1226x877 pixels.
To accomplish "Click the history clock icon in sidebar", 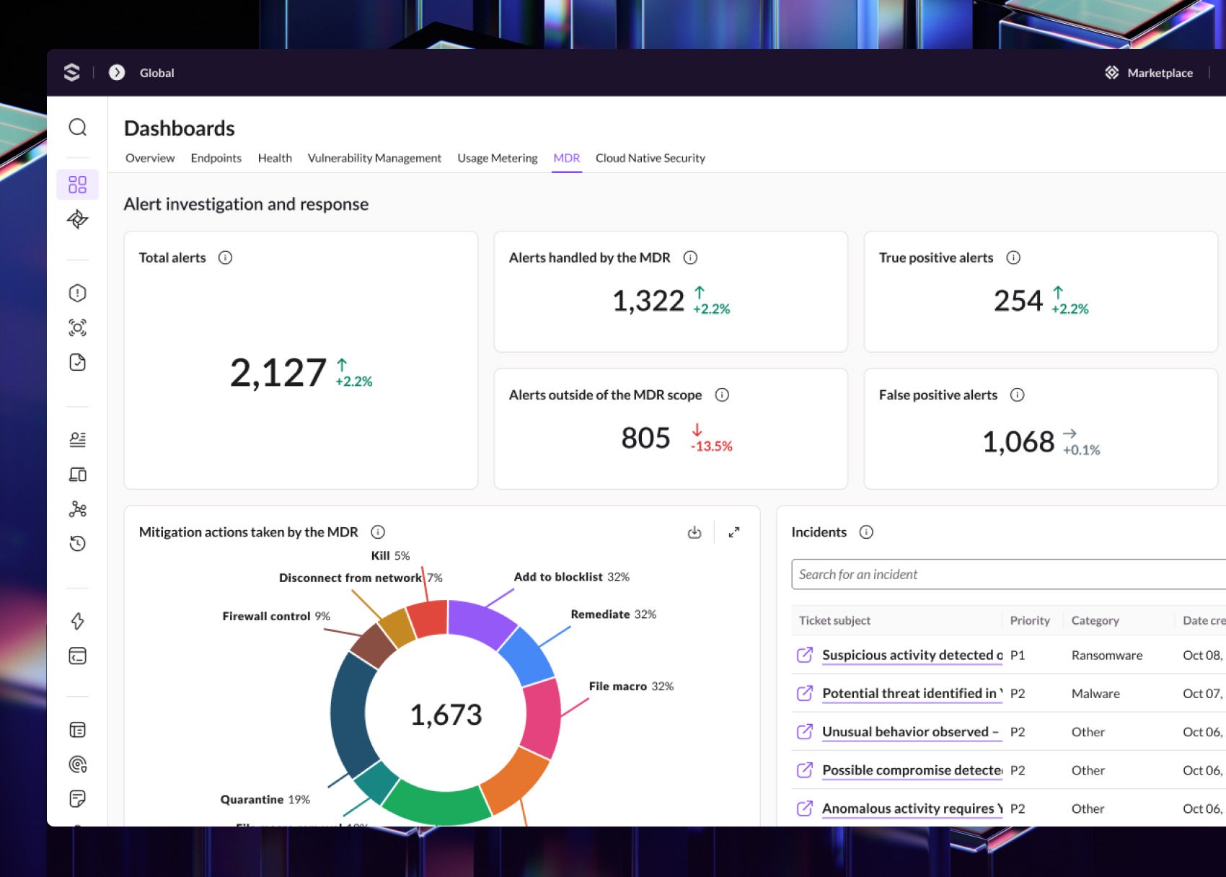I will 77,543.
